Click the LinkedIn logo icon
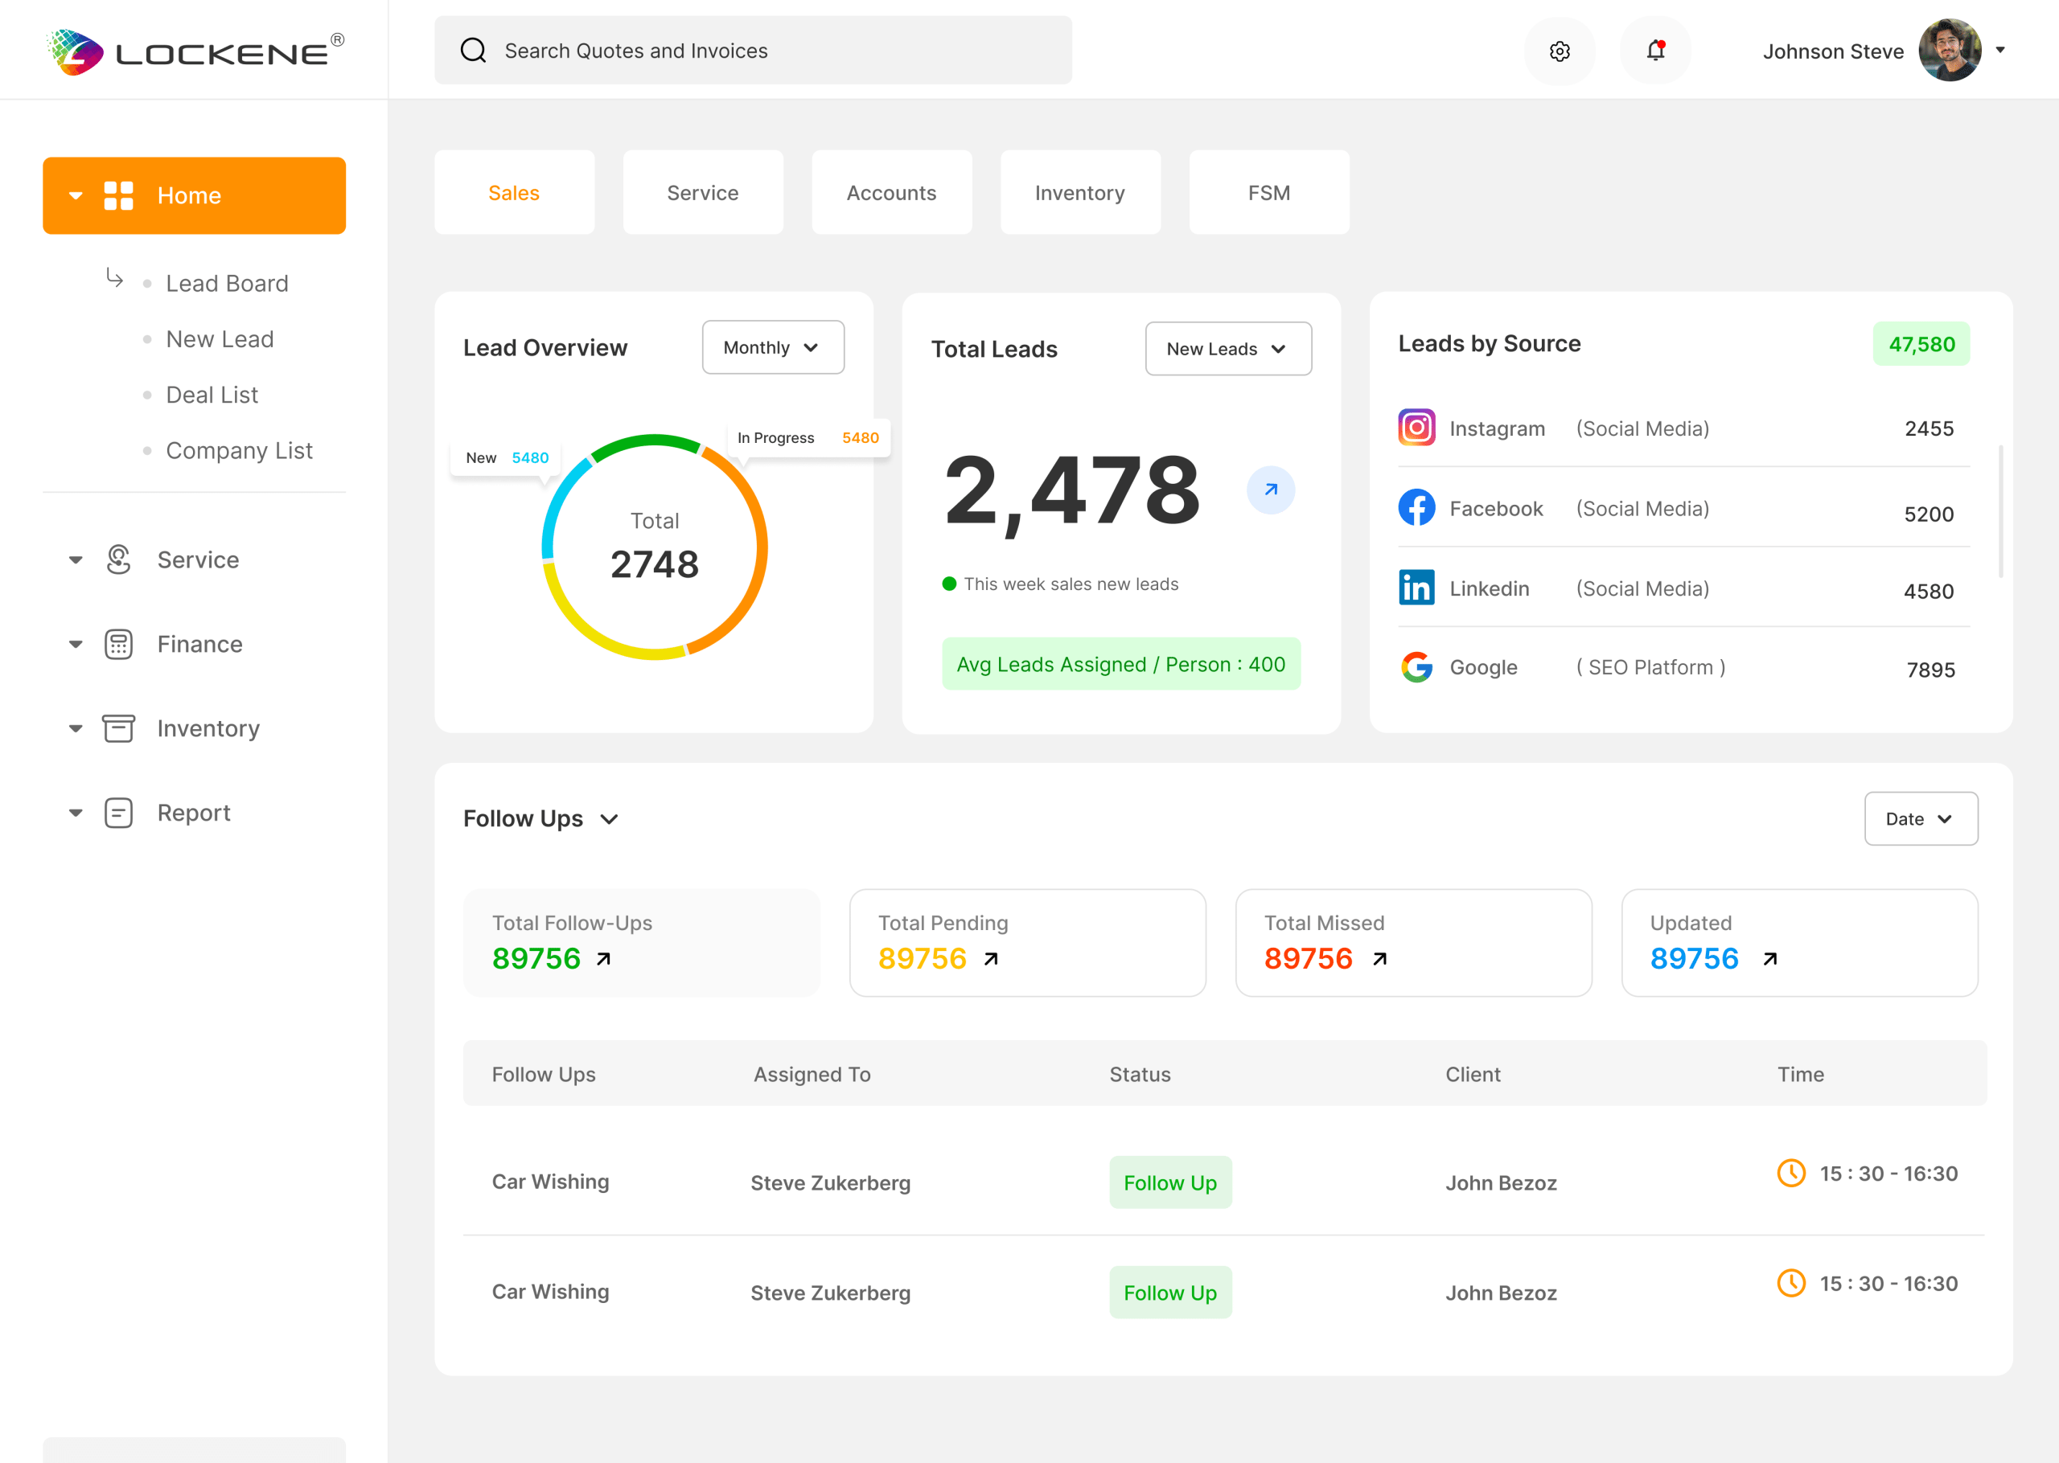 click(1416, 588)
